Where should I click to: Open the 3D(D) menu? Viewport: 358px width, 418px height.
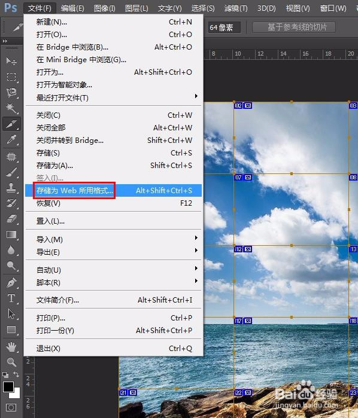266,8
